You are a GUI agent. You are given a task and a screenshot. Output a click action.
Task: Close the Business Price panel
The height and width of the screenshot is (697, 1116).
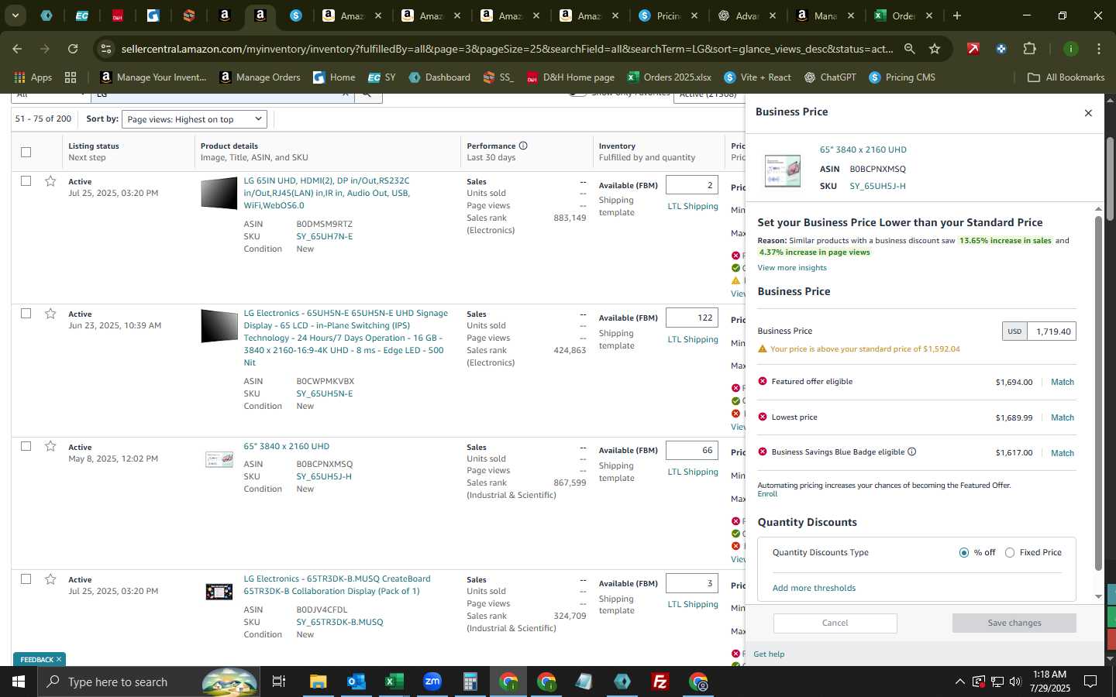pyautogui.click(x=1088, y=113)
